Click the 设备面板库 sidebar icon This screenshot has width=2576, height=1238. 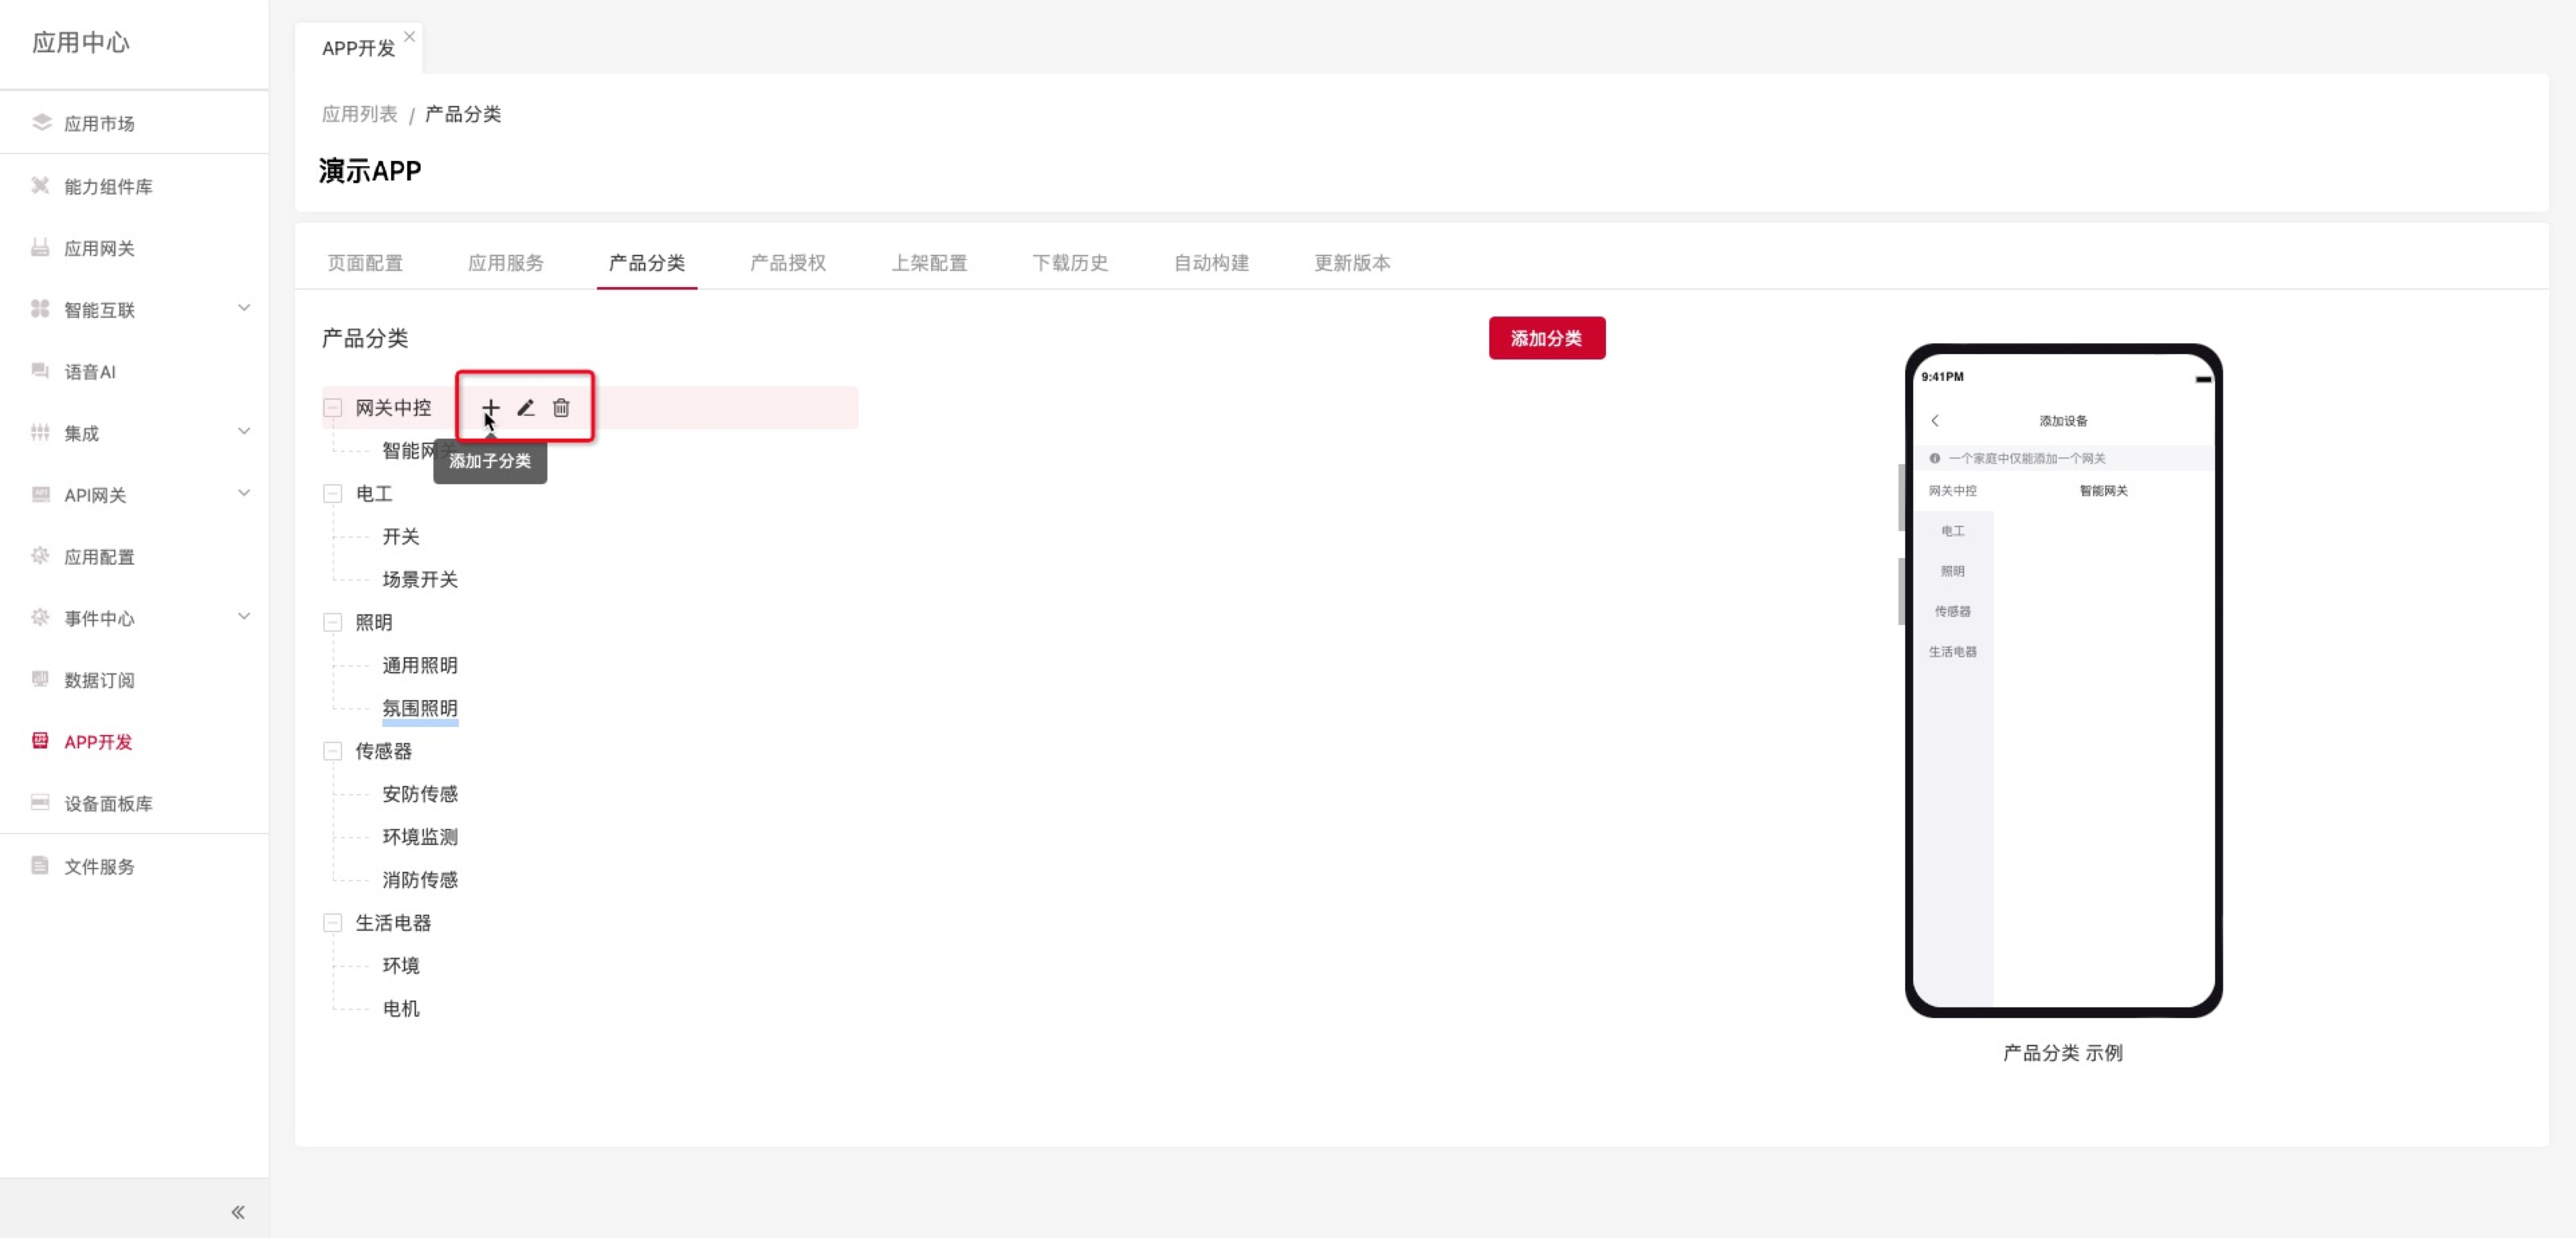pos(41,802)
